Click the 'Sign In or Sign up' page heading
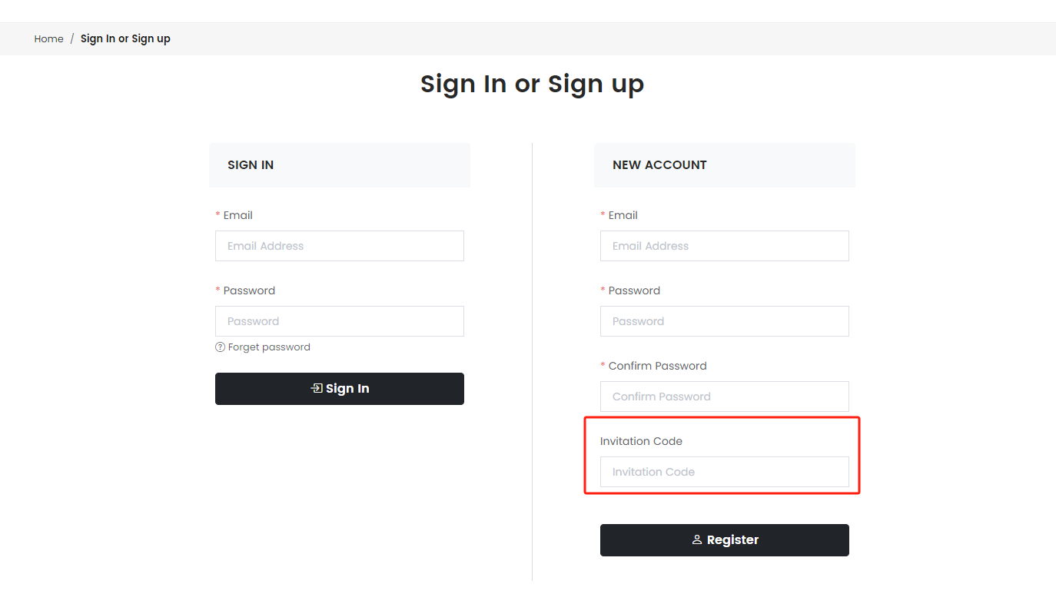This screenshot has width=1056, height=594. pyautogui.click(x=532, y=84)
